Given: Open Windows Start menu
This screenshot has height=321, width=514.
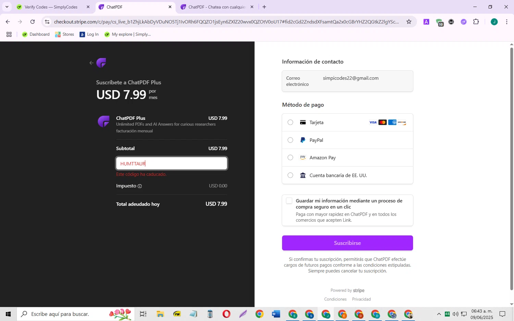Looking at the screenshot, I should pos(8,314).
